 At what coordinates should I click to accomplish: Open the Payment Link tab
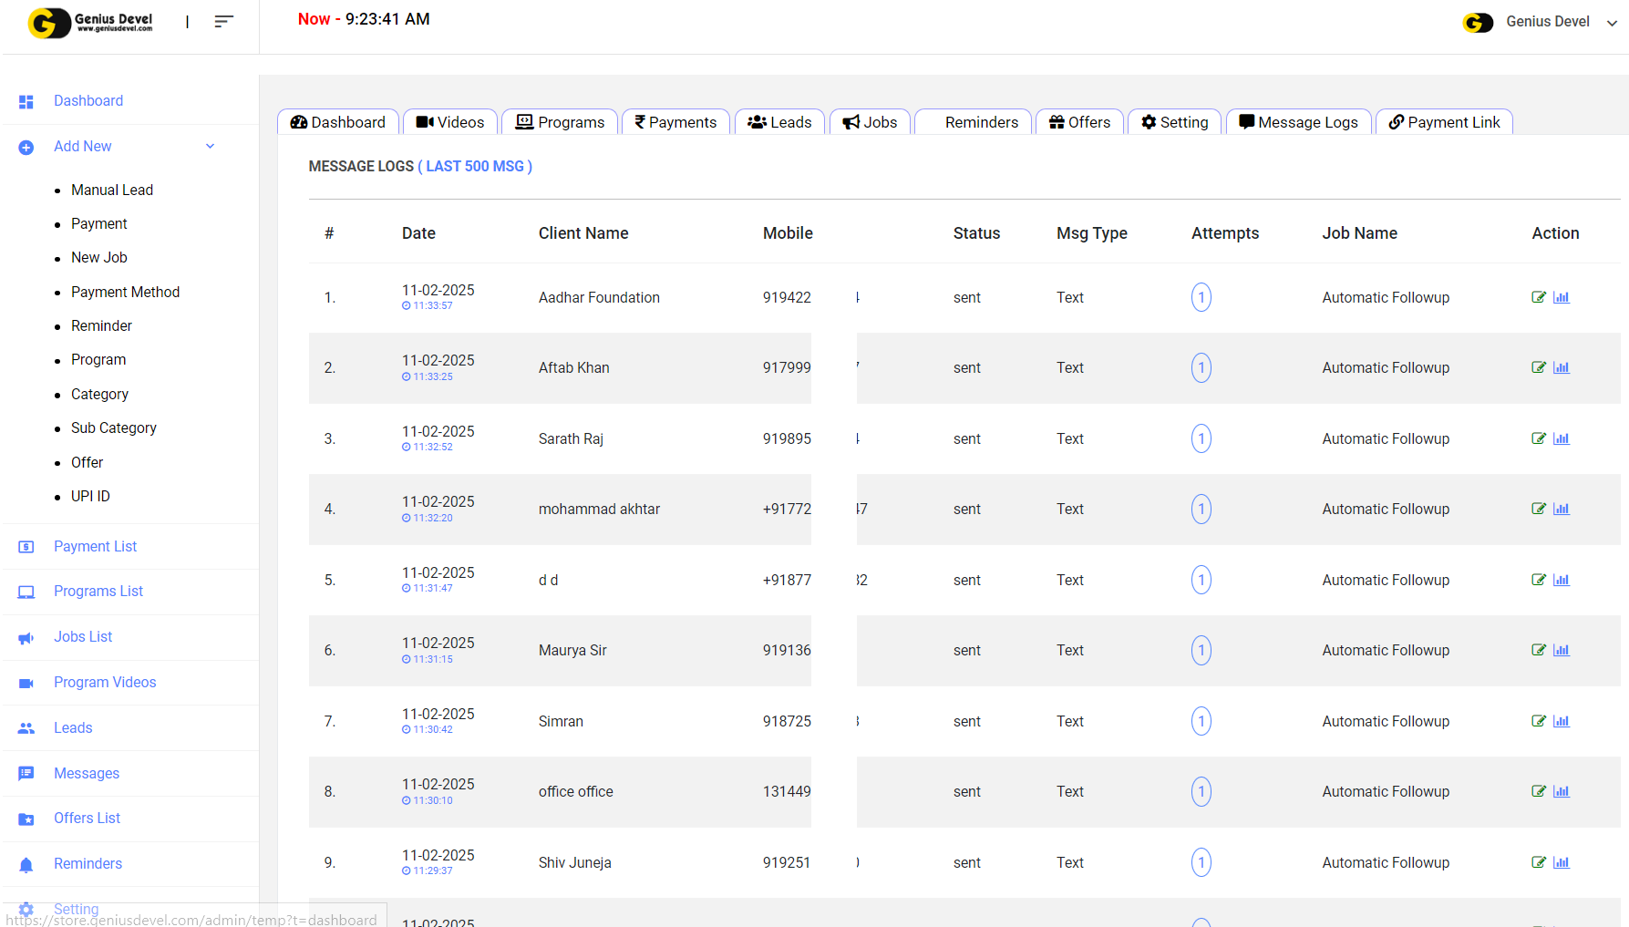1444,122
